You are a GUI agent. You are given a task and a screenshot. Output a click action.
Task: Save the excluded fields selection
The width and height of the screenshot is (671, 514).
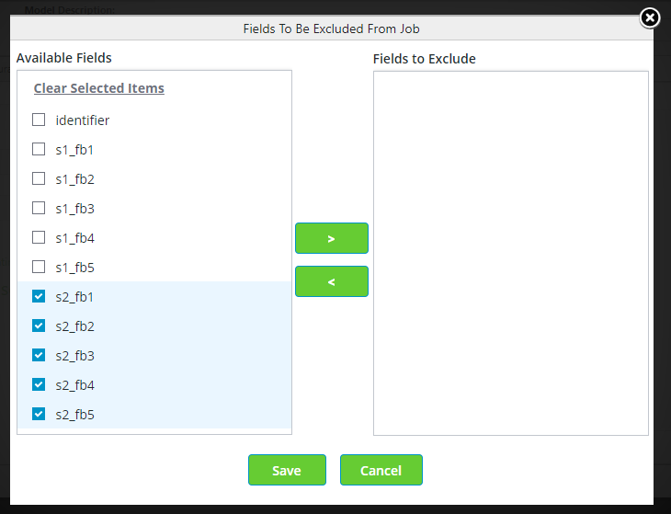click(x=287, y=470)
